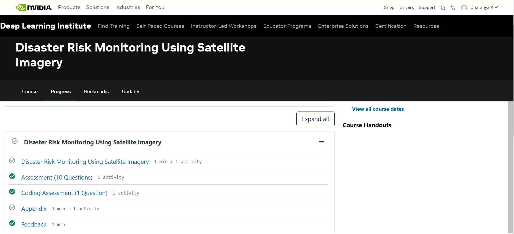
Task: Switch to the Bookmarks tab
Action: (96, 92)
